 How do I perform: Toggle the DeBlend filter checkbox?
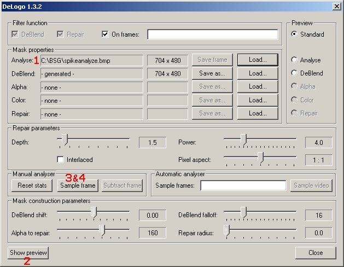pyautogui.click(x=15, y=34)
